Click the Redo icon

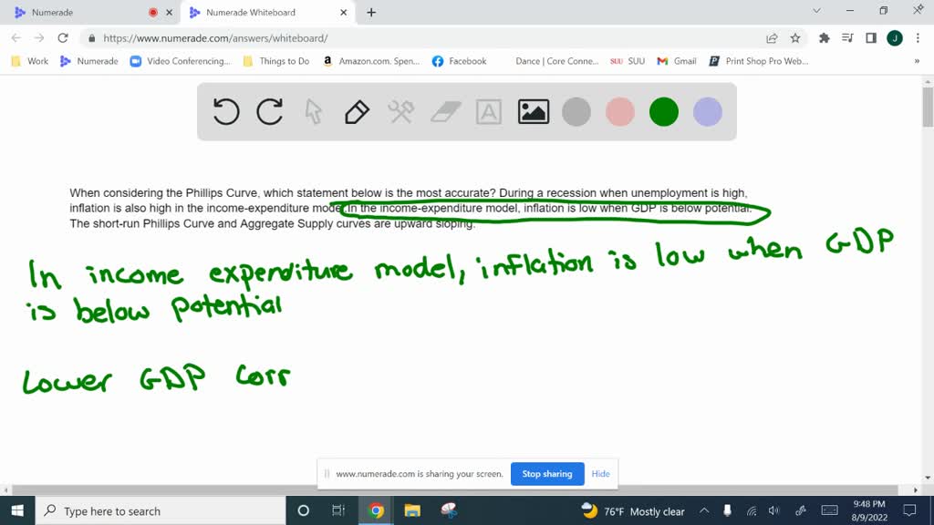[270, 111]
